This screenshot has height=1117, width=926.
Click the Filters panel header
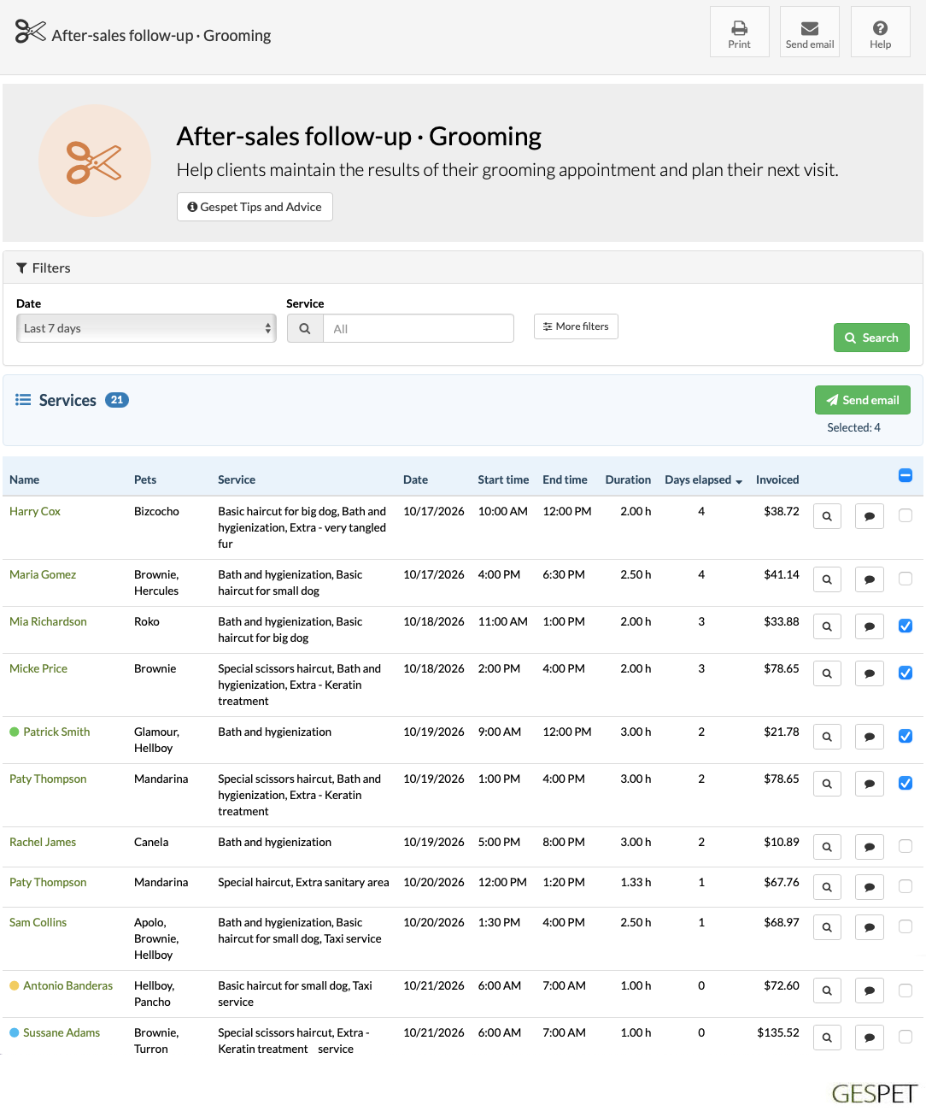click(463, 267)
